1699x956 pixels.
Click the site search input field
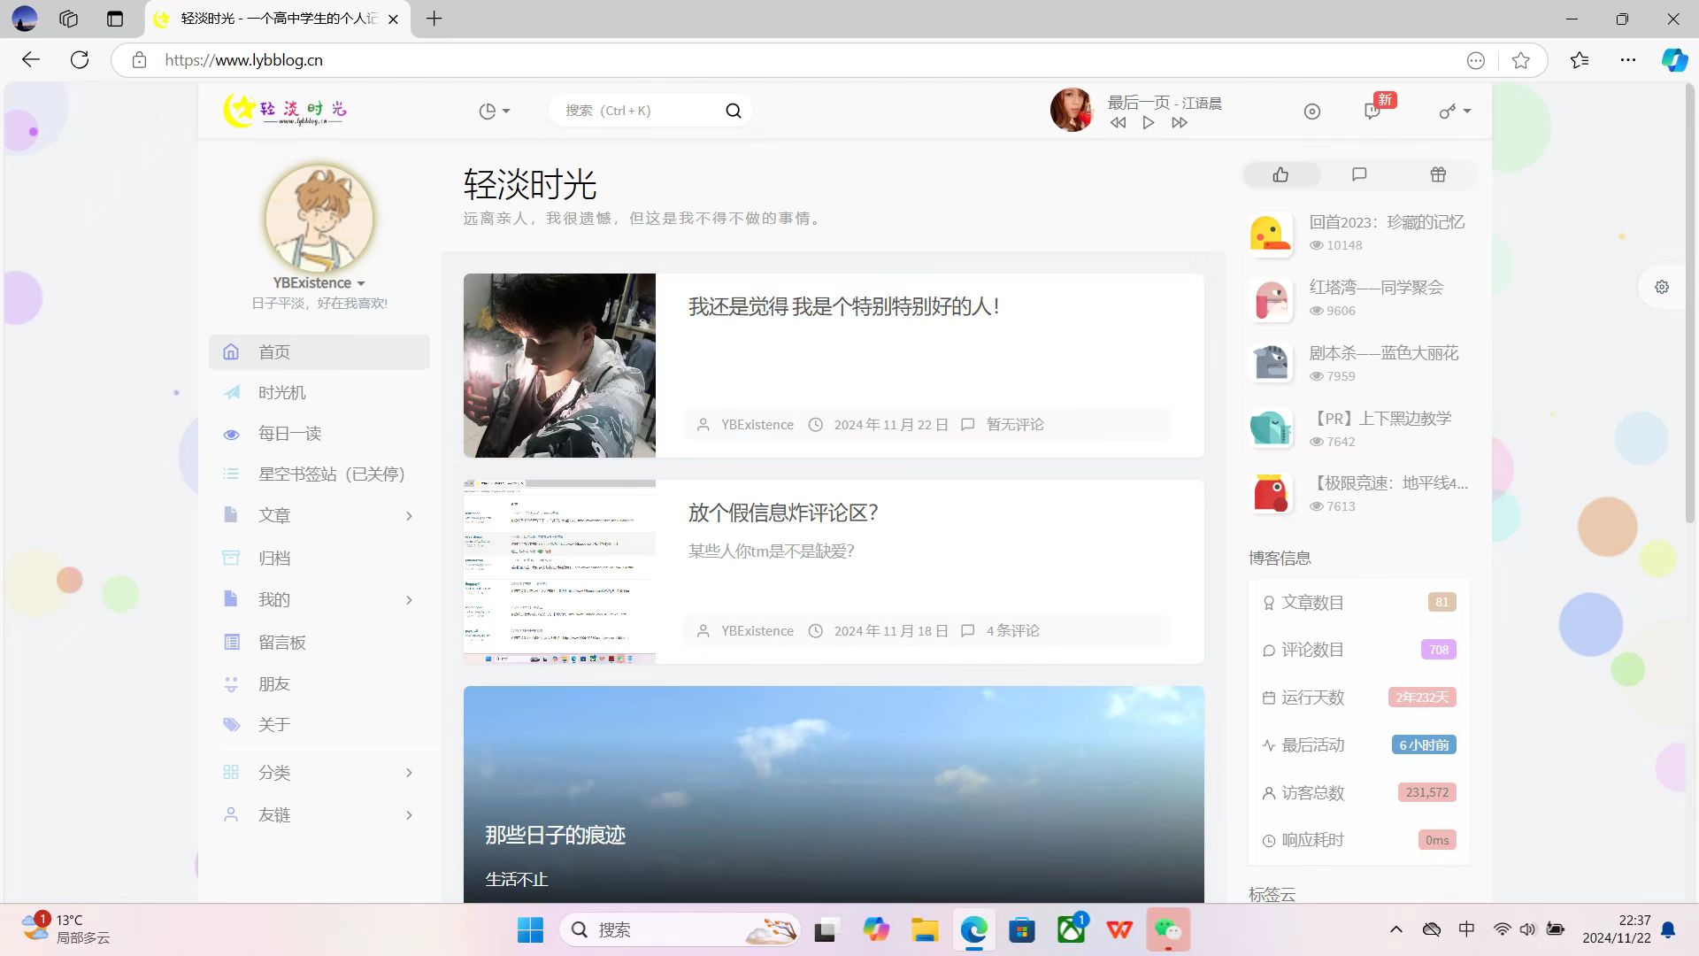click(x=637, y=111)
